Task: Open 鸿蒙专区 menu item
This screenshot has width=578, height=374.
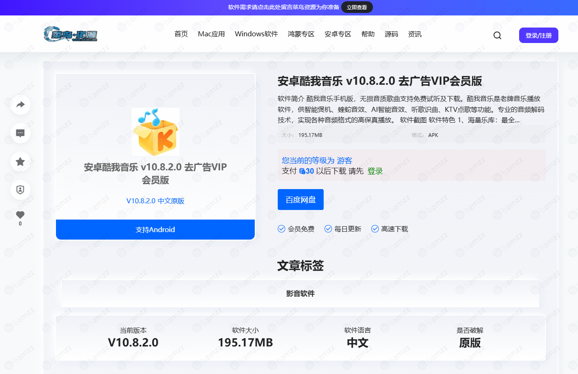Action: (x=301, y=34)
